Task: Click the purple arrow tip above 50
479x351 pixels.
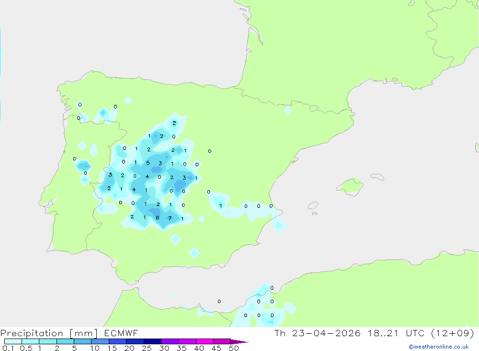Action: (239, 341)
